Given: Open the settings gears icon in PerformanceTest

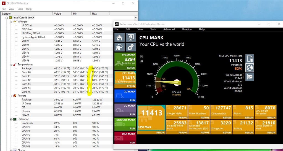Looking at the screenshot, I should point(131,47).
